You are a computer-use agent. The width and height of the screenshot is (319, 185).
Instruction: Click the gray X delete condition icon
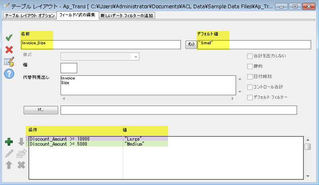click(x=22, y=164)
